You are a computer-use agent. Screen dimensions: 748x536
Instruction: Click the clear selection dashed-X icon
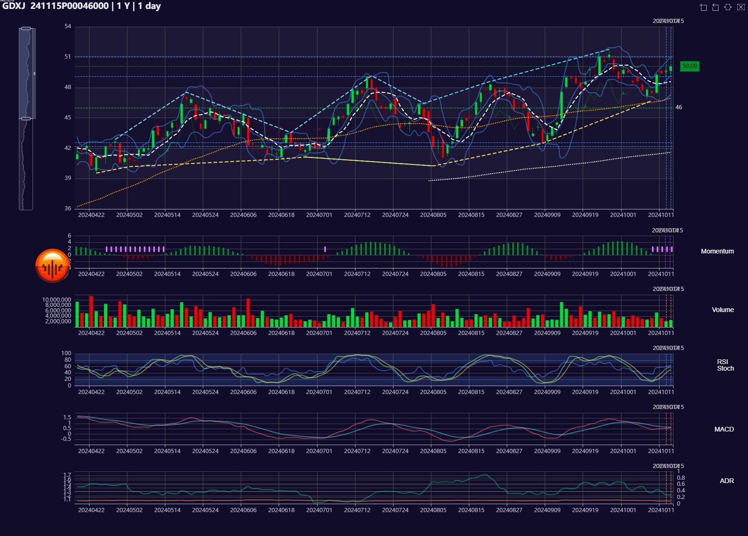tap(741, 7)
